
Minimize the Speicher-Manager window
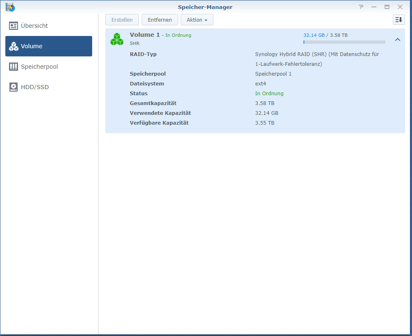point(374,7)
